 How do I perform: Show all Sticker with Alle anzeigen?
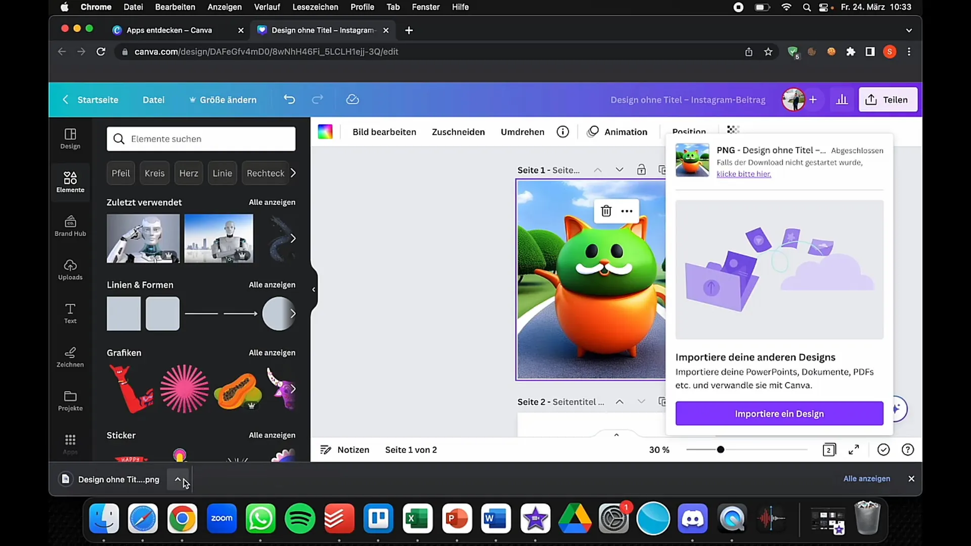[x=272, y=435]
